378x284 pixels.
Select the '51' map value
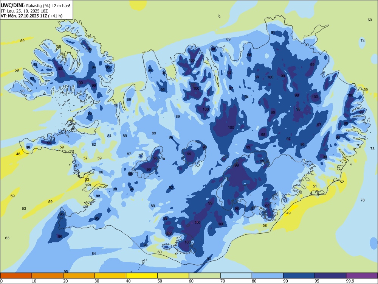315,186
